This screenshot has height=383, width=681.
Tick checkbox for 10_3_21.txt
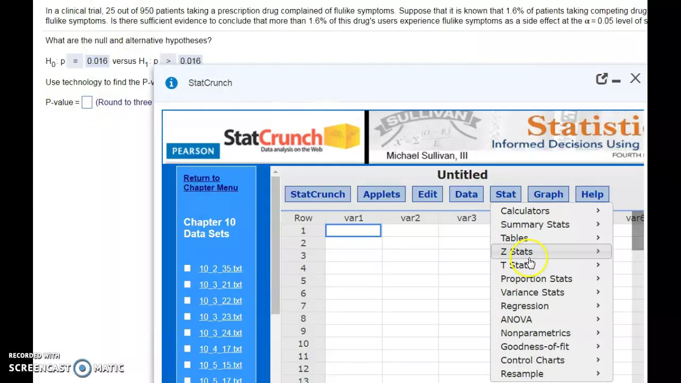(187, 285)
